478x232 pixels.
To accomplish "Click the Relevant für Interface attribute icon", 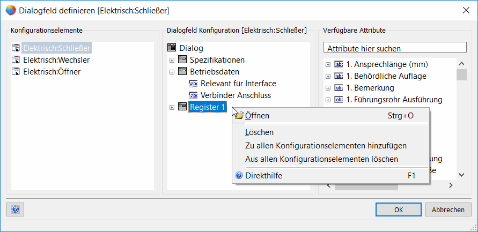I will [x=193, y=84].
